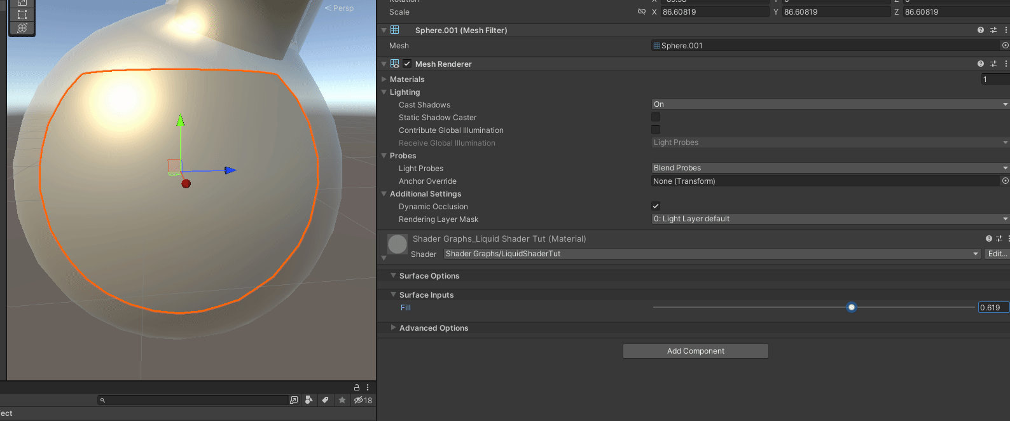
Task: Select the Transform tool in Scene toolbar
Action: (x=22, y=28)
